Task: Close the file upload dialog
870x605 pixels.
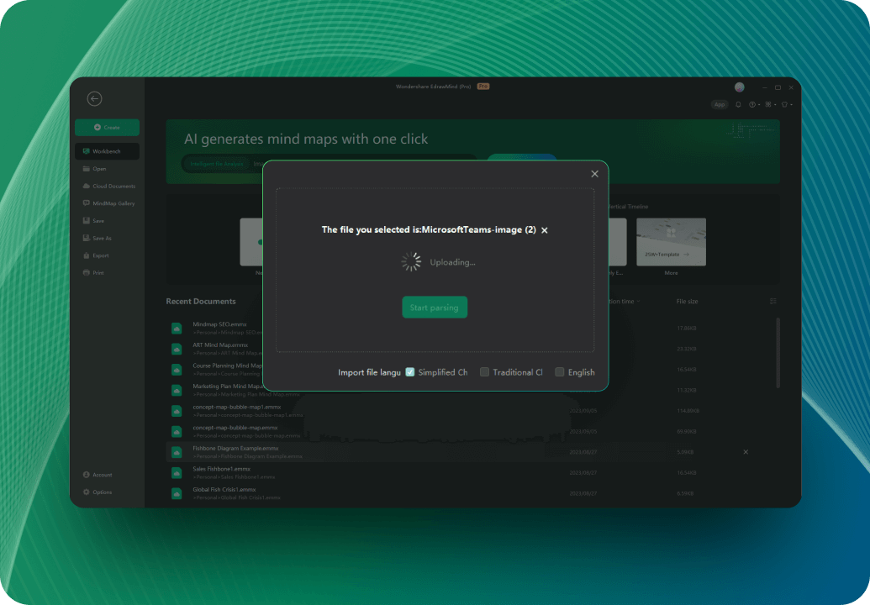Action: [594, 174]
